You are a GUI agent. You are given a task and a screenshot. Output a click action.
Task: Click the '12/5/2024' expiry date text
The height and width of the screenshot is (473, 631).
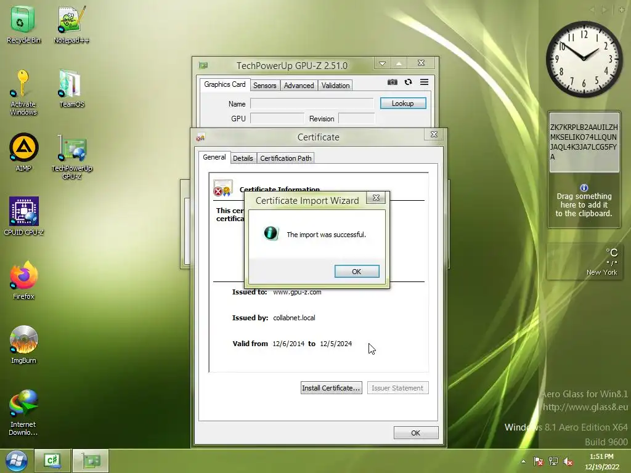[x=336, y=344]
